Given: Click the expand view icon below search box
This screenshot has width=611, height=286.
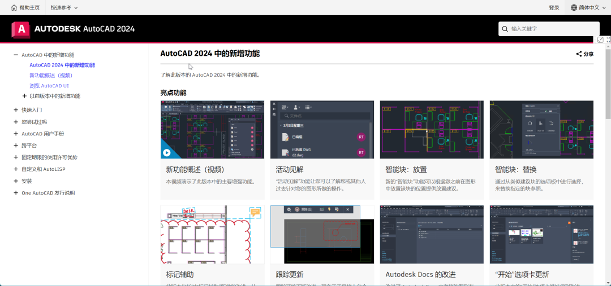Looking at the screenshot, I should pos(600,39).
